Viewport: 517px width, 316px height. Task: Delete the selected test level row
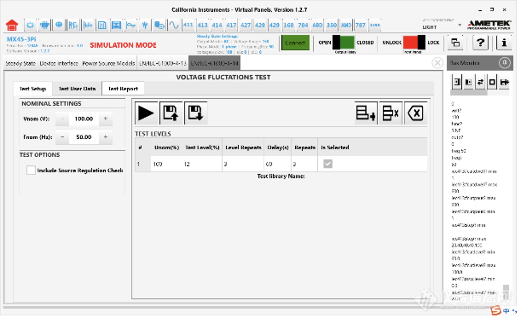[391, 113]
